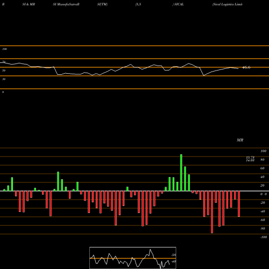This screenshot has width=269, height=269.
Task: Click the RSI value 46.6 label
Action: 246,67
